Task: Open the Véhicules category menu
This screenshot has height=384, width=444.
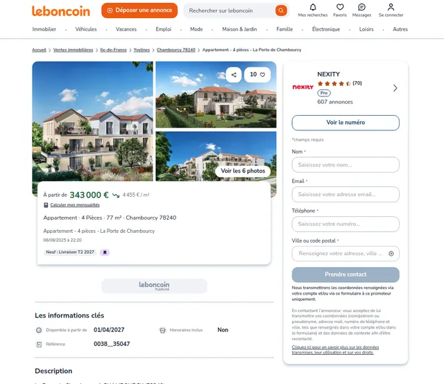Action: [x=86, y=29]
